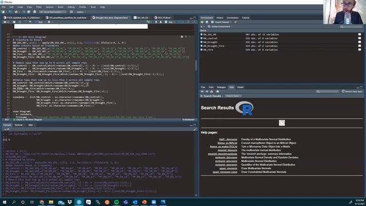Switch to the Terminal tab

[19, 125]
